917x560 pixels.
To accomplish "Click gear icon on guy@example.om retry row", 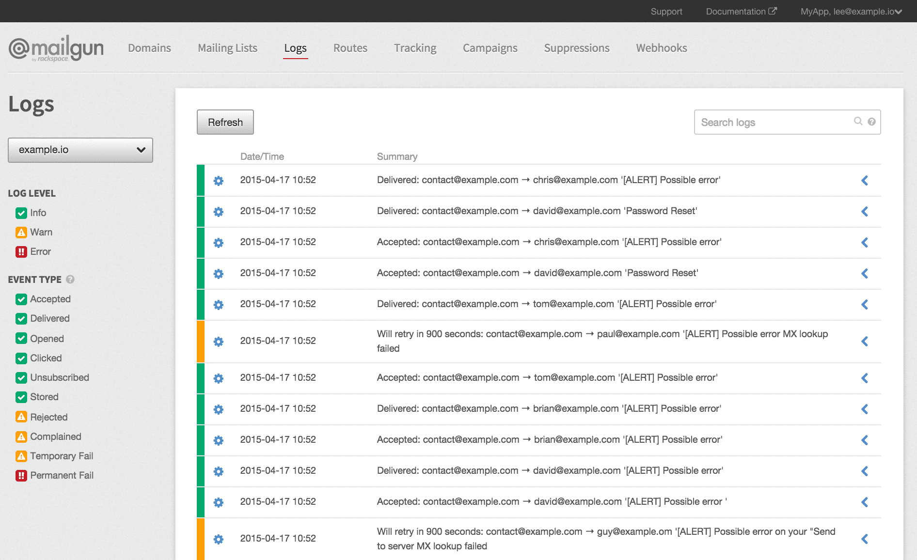I will 219,539.
